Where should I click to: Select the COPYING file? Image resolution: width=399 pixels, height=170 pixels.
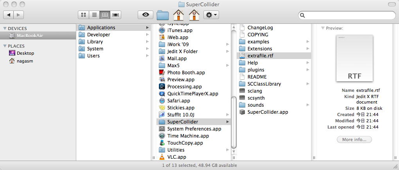click(274, 34)
